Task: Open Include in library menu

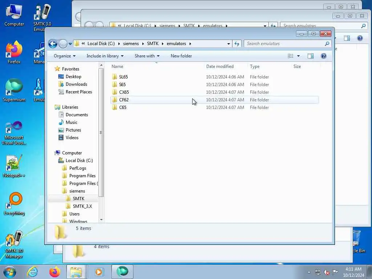Action: pos(105,56)
